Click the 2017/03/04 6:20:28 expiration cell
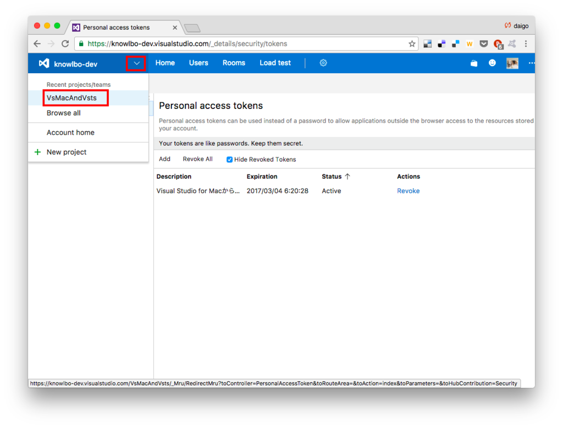This screenshot has width=563, height=428. pos(277,191)
